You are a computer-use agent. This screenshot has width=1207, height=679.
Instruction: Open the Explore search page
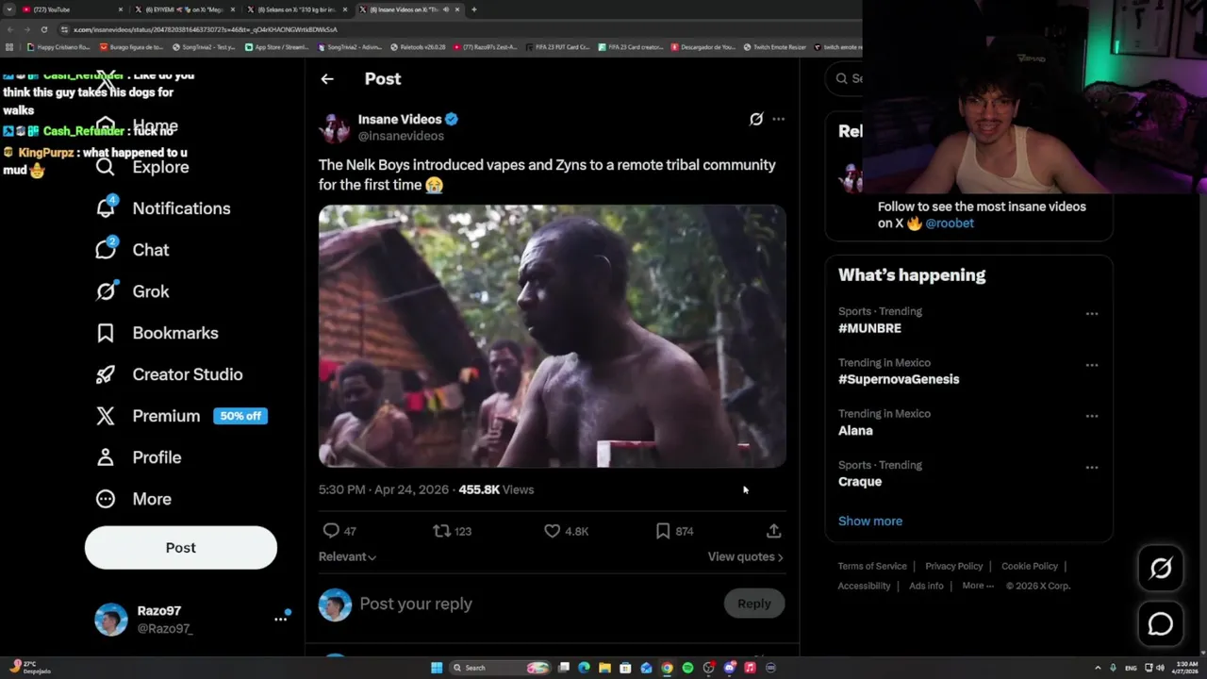coord(142,167)
